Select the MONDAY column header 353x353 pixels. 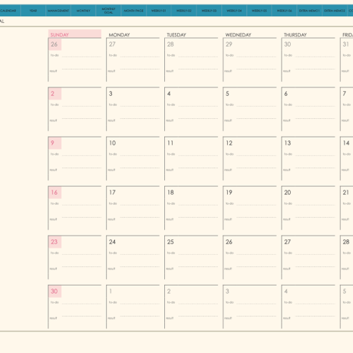pos(119,35)
